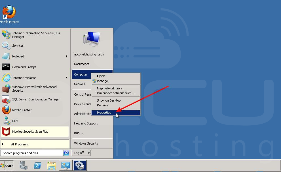This screenshot has width=281, height=172.
Task: Click the Notepad label text
Action: 18,56
